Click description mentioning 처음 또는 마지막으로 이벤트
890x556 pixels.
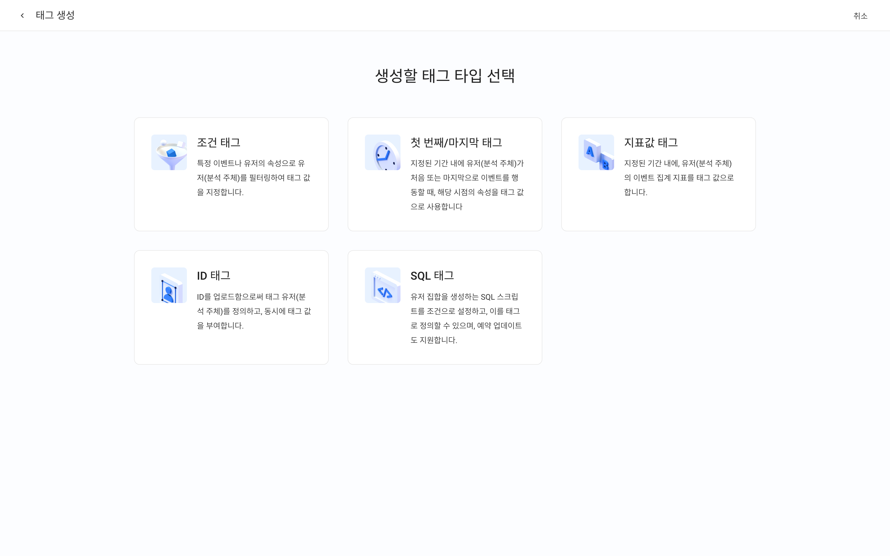pyautogui.click(x=467, y=185)
